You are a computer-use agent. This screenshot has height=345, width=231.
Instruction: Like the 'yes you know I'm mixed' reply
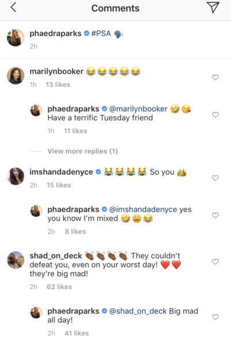point(215,215)
